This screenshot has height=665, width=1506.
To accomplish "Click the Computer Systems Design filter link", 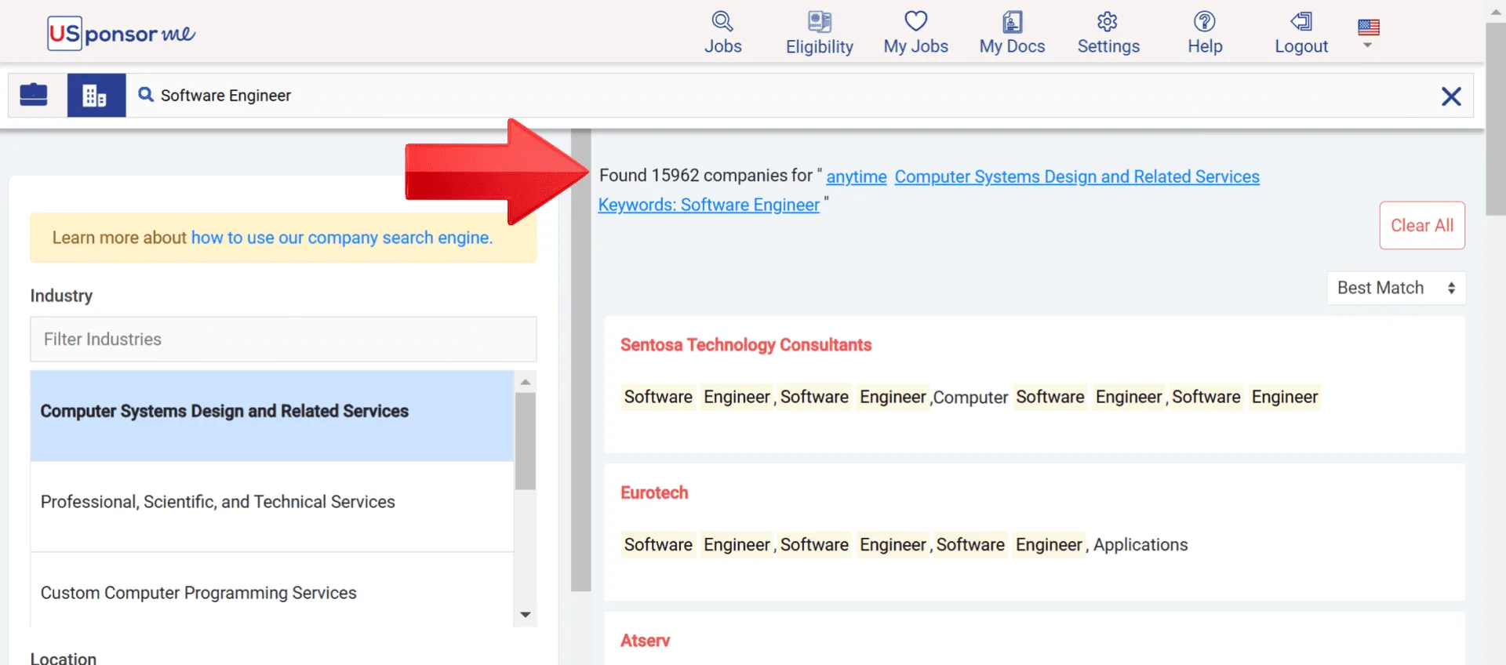I will [x=1077, y=177].
